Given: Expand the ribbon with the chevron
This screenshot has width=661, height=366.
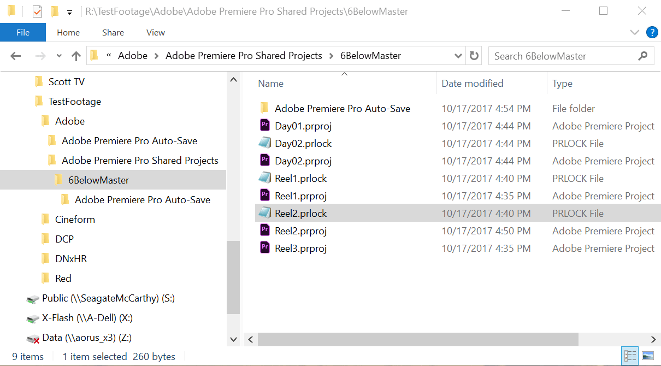Looking at the screenshot, I should [635, 32].
